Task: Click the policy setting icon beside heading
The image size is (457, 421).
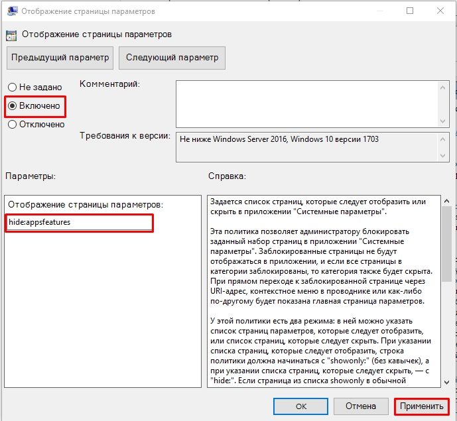Action: [x=11, y=35]
